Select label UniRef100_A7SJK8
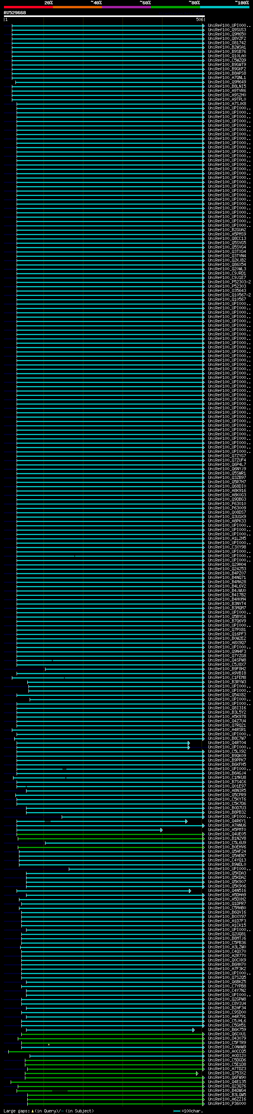 click(227, 104)
